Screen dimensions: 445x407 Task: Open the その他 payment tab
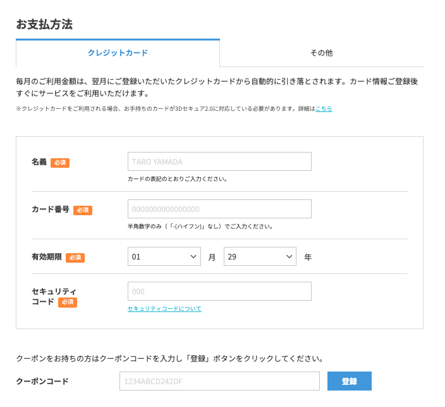pos(321,53)
